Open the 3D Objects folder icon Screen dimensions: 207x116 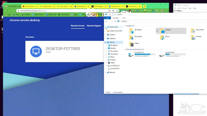[132, 31]
